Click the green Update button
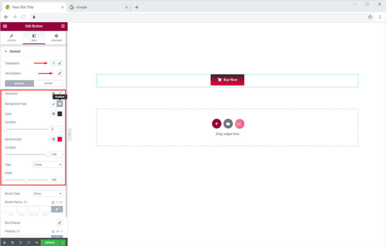This screenshot has height=246, width=386. (50, 243)
